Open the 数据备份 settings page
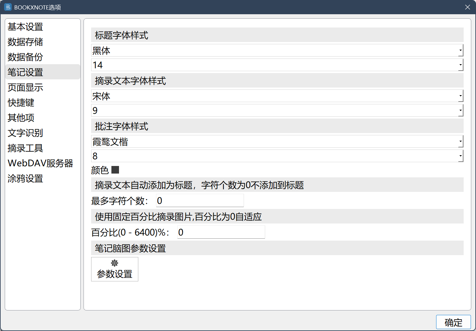 (25, 57)
